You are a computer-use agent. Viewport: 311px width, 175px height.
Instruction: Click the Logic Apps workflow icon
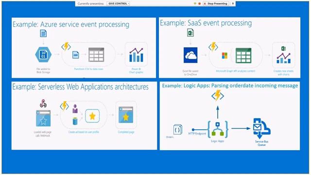click(218, 129)
